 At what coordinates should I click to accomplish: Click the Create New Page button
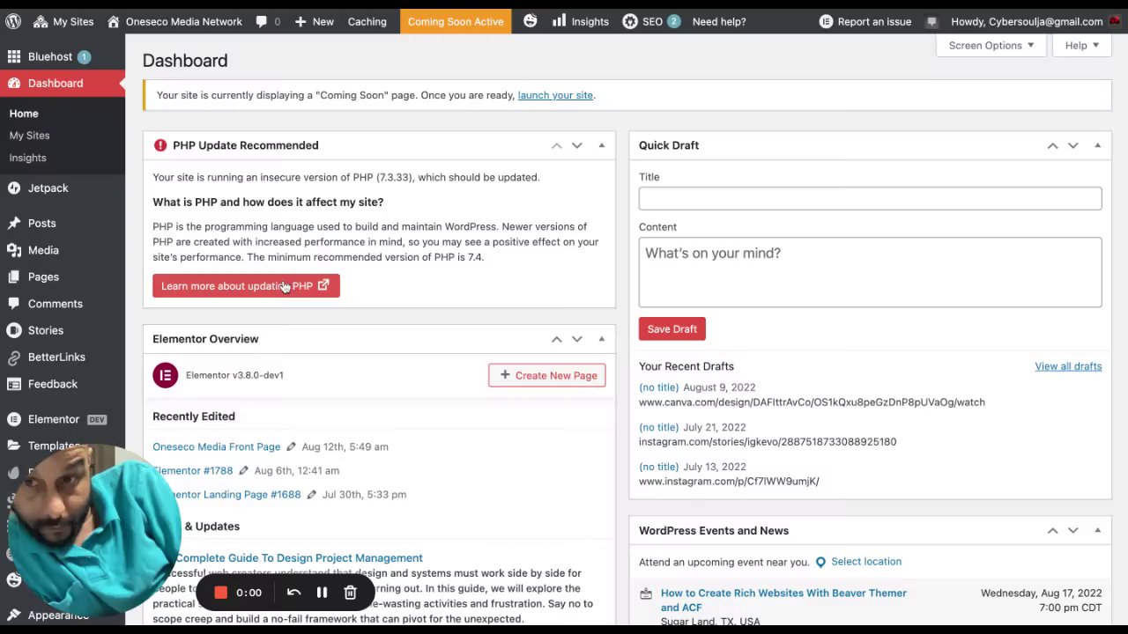pos(547,375)
